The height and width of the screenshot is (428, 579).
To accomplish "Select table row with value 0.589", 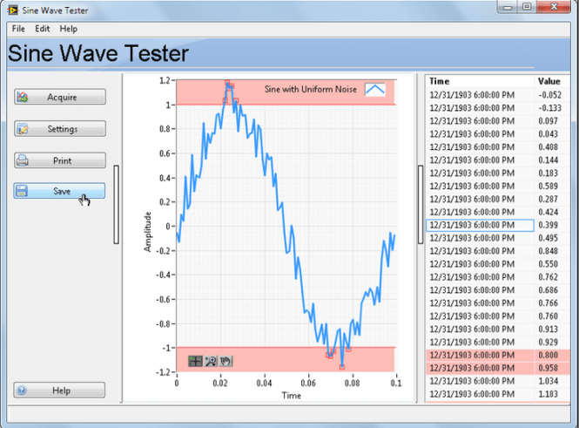I will [x=498, y=186].
